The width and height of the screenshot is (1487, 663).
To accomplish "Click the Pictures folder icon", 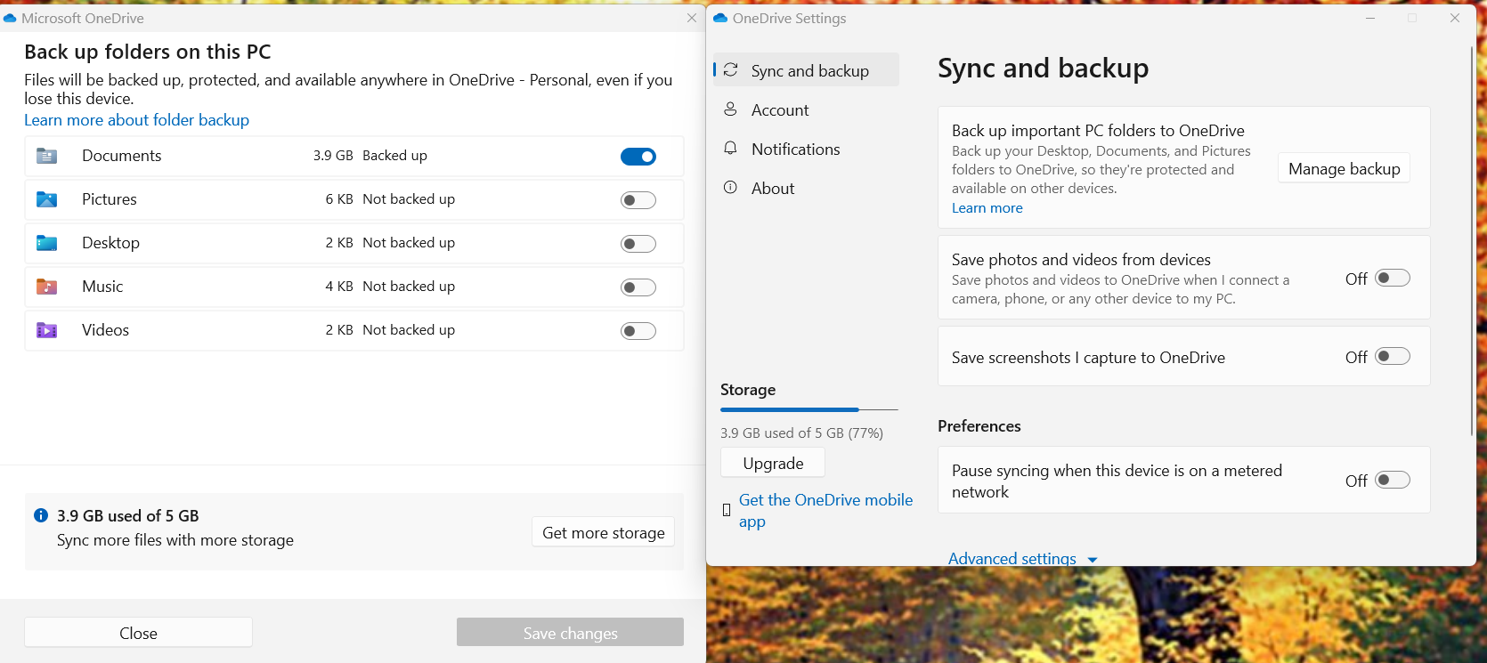I will 46,199.
